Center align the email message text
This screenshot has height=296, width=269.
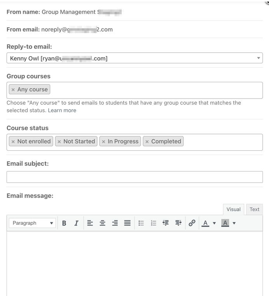click(x=103, y=223)
